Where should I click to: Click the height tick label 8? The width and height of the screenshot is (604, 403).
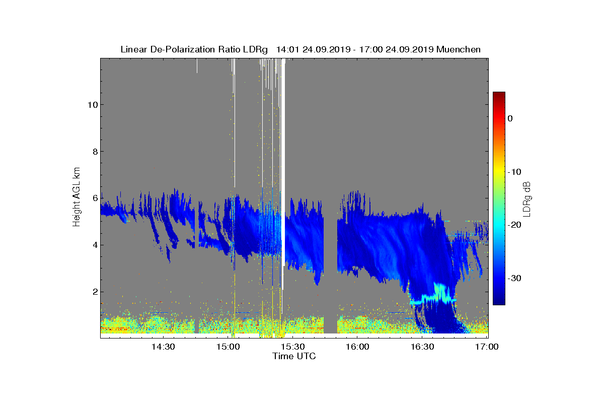coord(95,152)
